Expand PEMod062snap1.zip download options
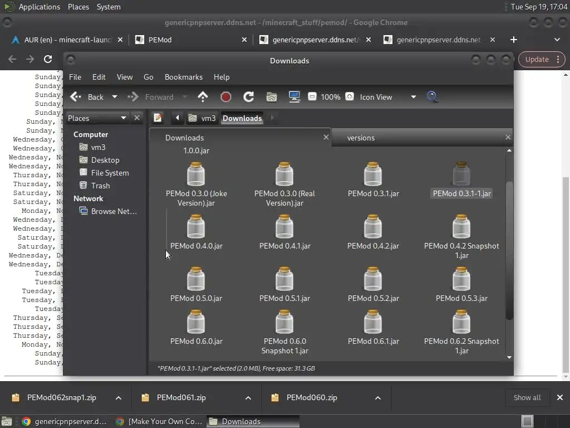 point(119,398)
